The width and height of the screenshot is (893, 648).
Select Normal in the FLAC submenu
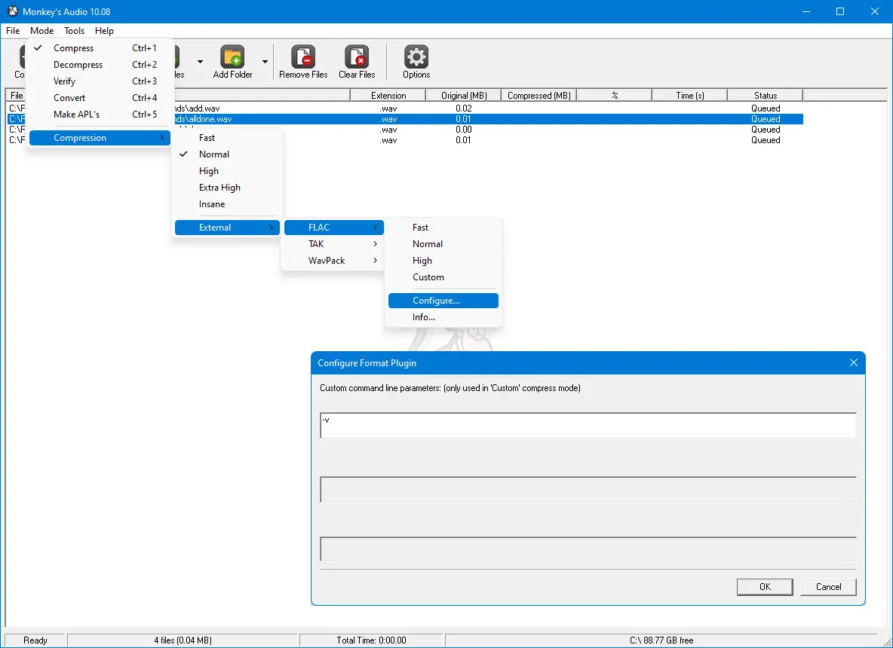click(443, 244)
